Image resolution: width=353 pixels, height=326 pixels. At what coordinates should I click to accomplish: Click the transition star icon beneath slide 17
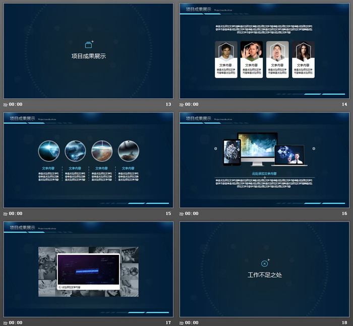coord(6,322)
